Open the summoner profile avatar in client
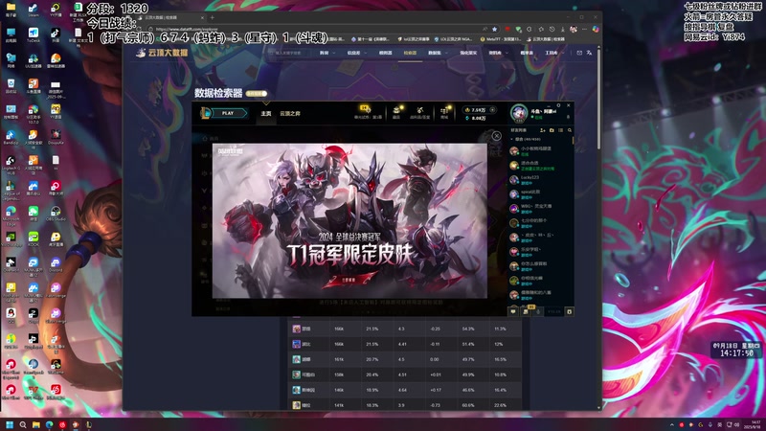 519,112
